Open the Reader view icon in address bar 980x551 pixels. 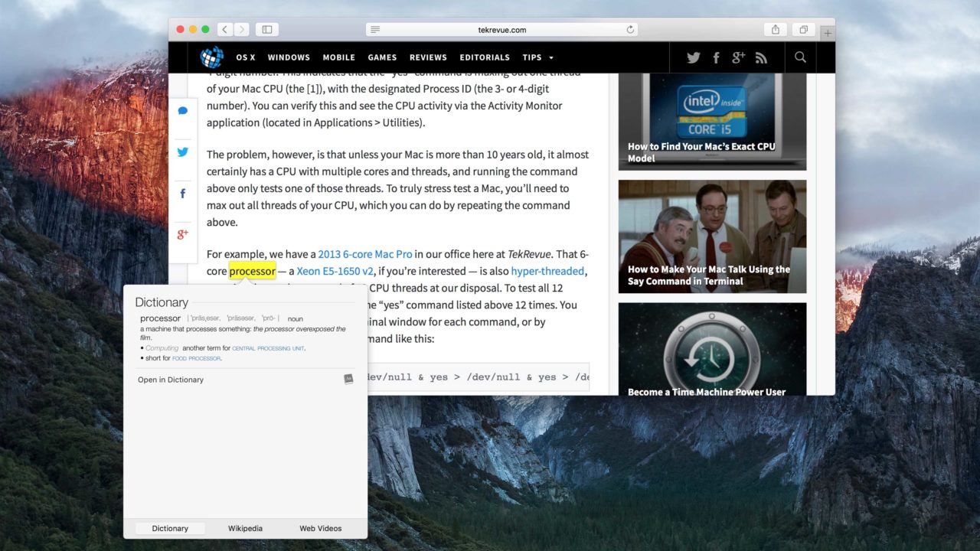point(375,30)
